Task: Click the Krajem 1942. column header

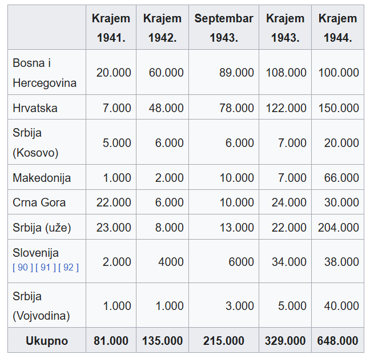Action: pos(162,28)
